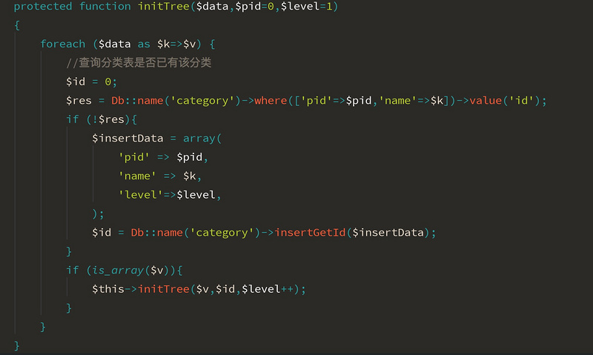Screen dimensions: 593x355
Task: Click the 'where' method call
Action: pyautogui.click(x=271, y=101)
